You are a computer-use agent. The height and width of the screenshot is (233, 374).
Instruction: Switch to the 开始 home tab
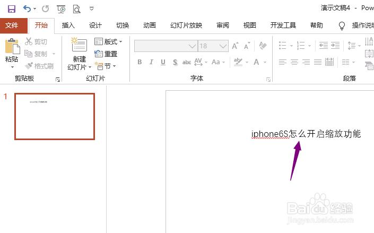coord(41,25)
